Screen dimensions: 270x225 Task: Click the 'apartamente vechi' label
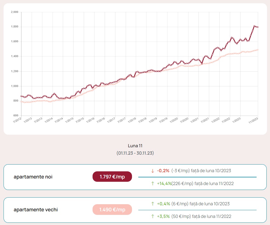coord(36,210)
